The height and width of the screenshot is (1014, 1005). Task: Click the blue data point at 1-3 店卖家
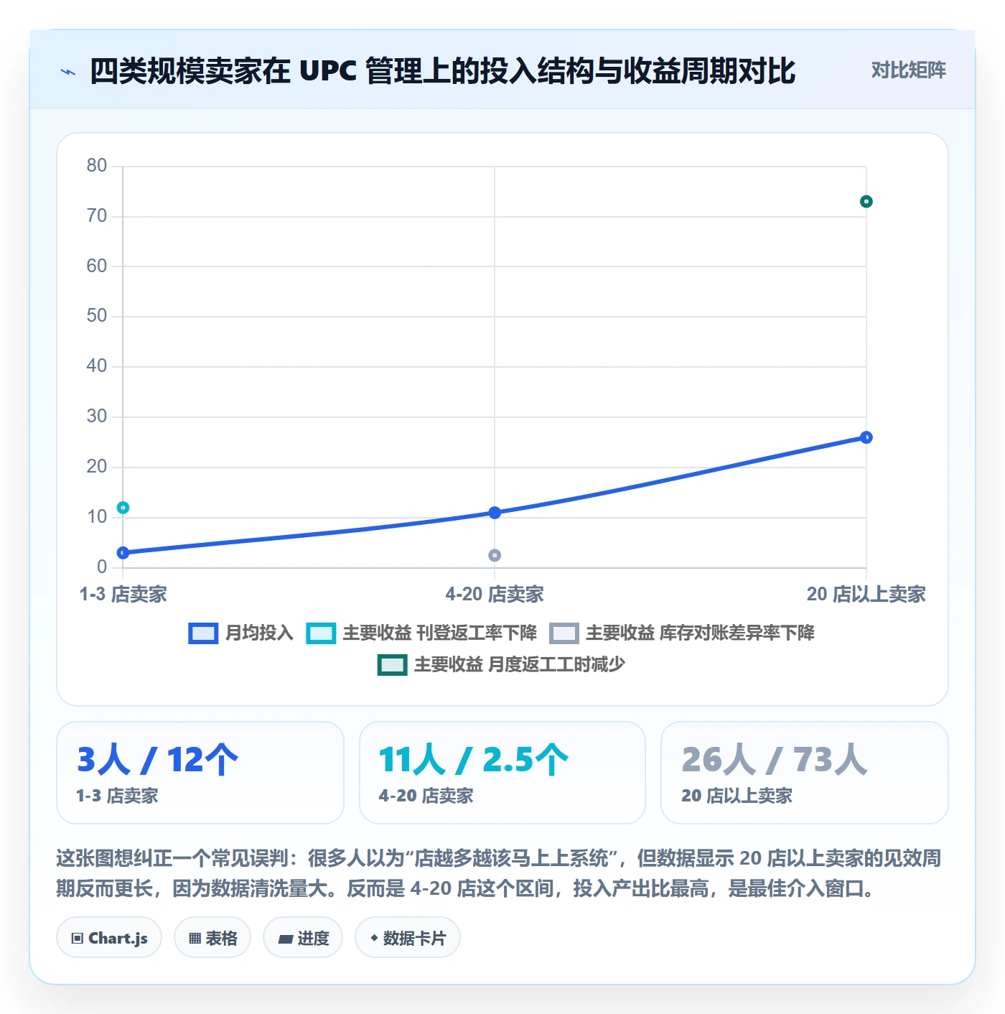tap(123, 552)
